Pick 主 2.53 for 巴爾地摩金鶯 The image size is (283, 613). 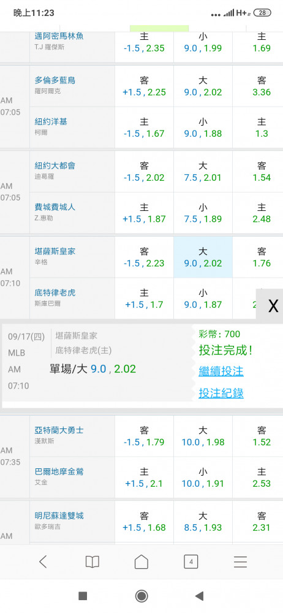[262, 478]
